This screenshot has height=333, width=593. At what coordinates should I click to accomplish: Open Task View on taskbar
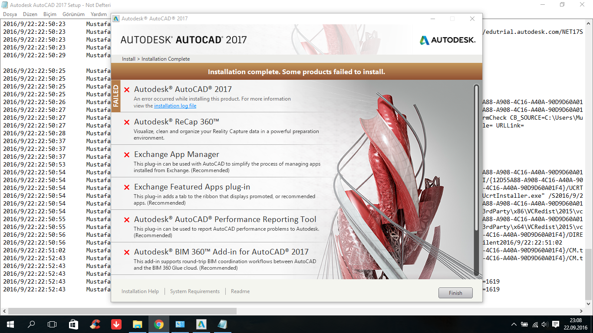[x=52, y=324]
